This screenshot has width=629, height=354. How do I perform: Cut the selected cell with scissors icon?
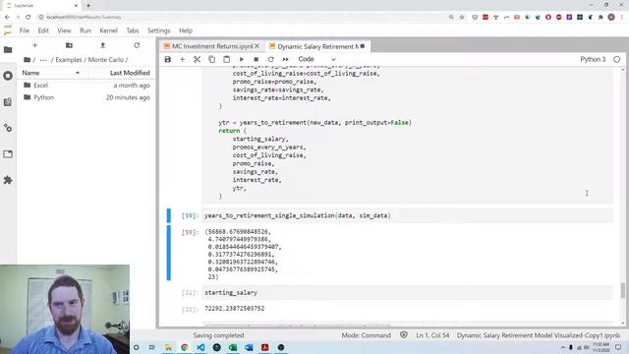(197, 59)
